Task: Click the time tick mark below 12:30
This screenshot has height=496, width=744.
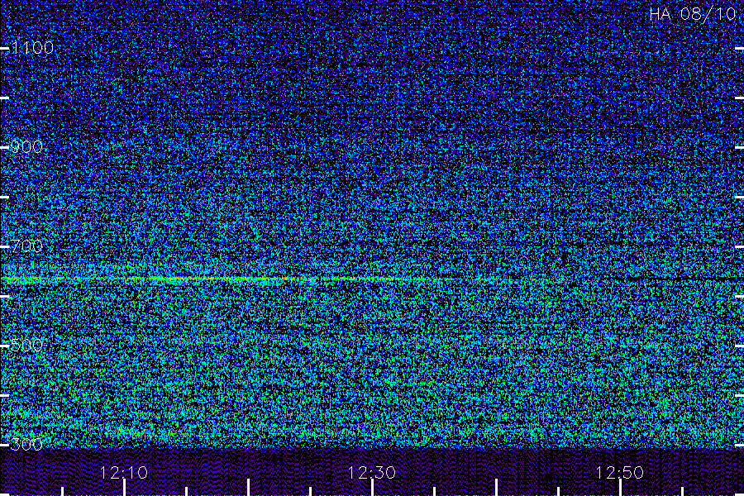Action: click(372, 488)
